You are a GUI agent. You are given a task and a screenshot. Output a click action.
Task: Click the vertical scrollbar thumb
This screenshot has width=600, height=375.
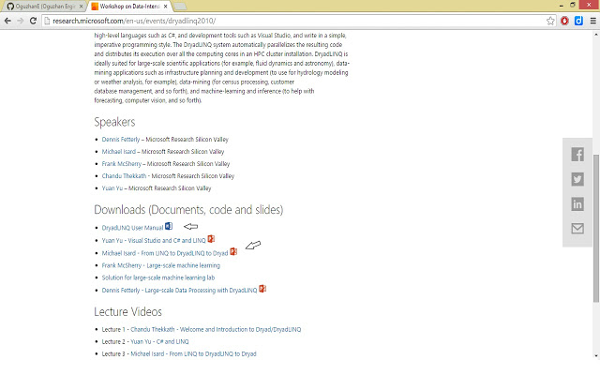click(596, 228)
